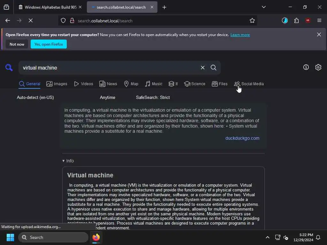Open Firefox View tab overview icon

tap(6, 7)
